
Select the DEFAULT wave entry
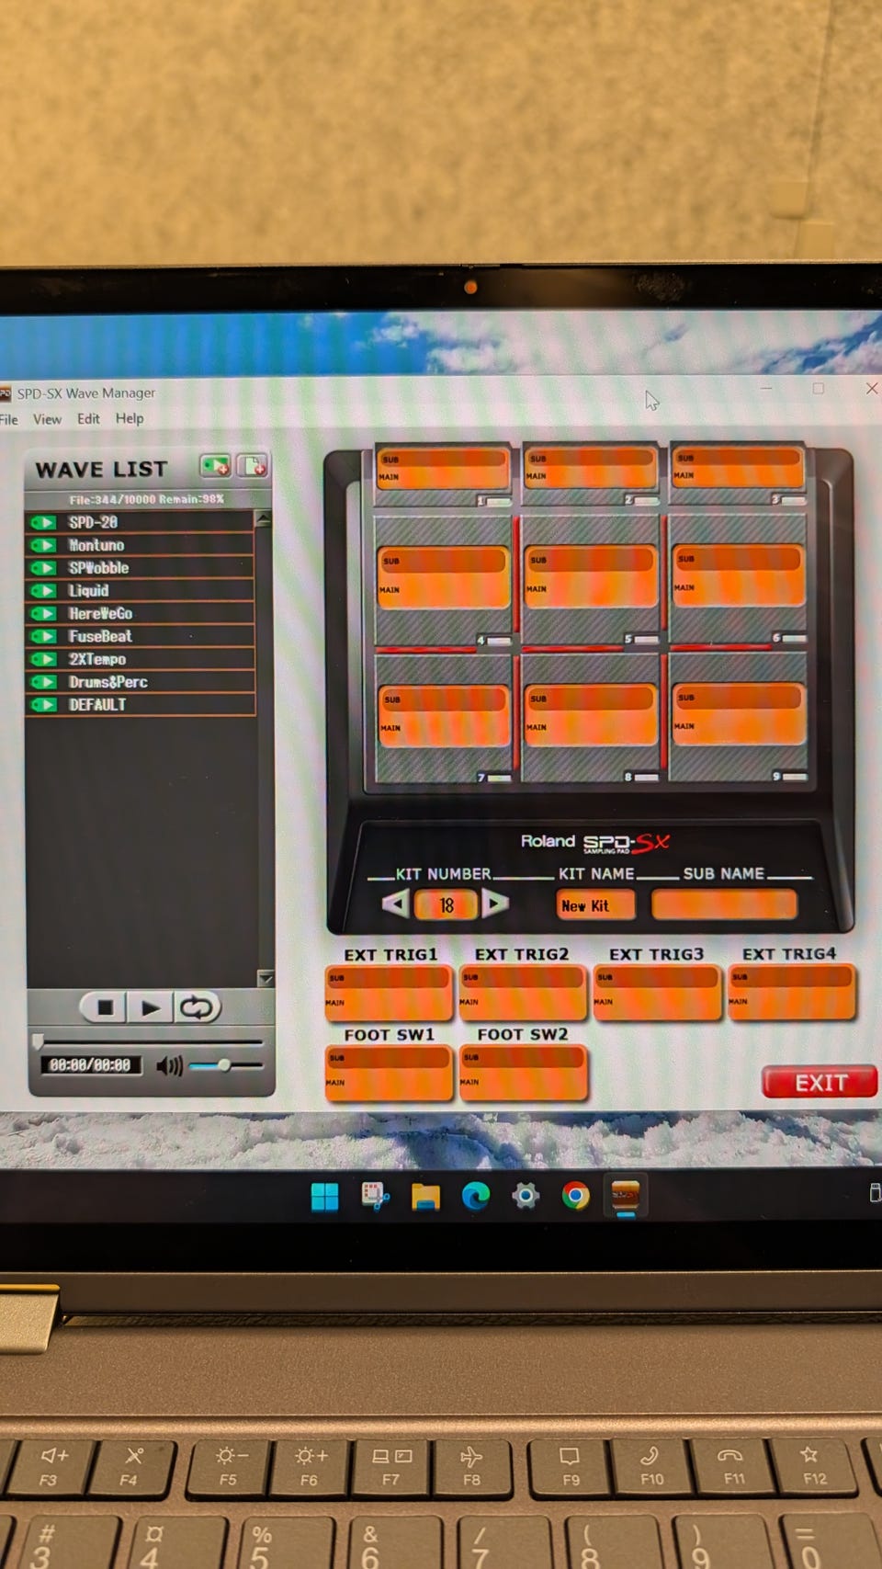(x=140, y=705)
